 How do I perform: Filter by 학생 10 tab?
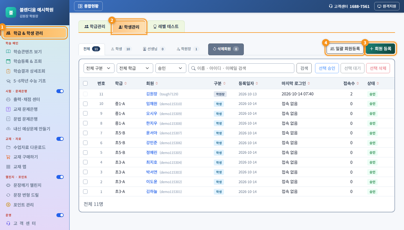[x=121, y=49]
